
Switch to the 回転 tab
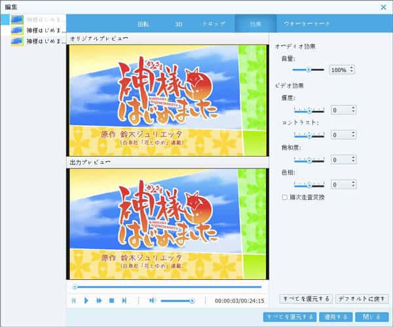(142, 23)
